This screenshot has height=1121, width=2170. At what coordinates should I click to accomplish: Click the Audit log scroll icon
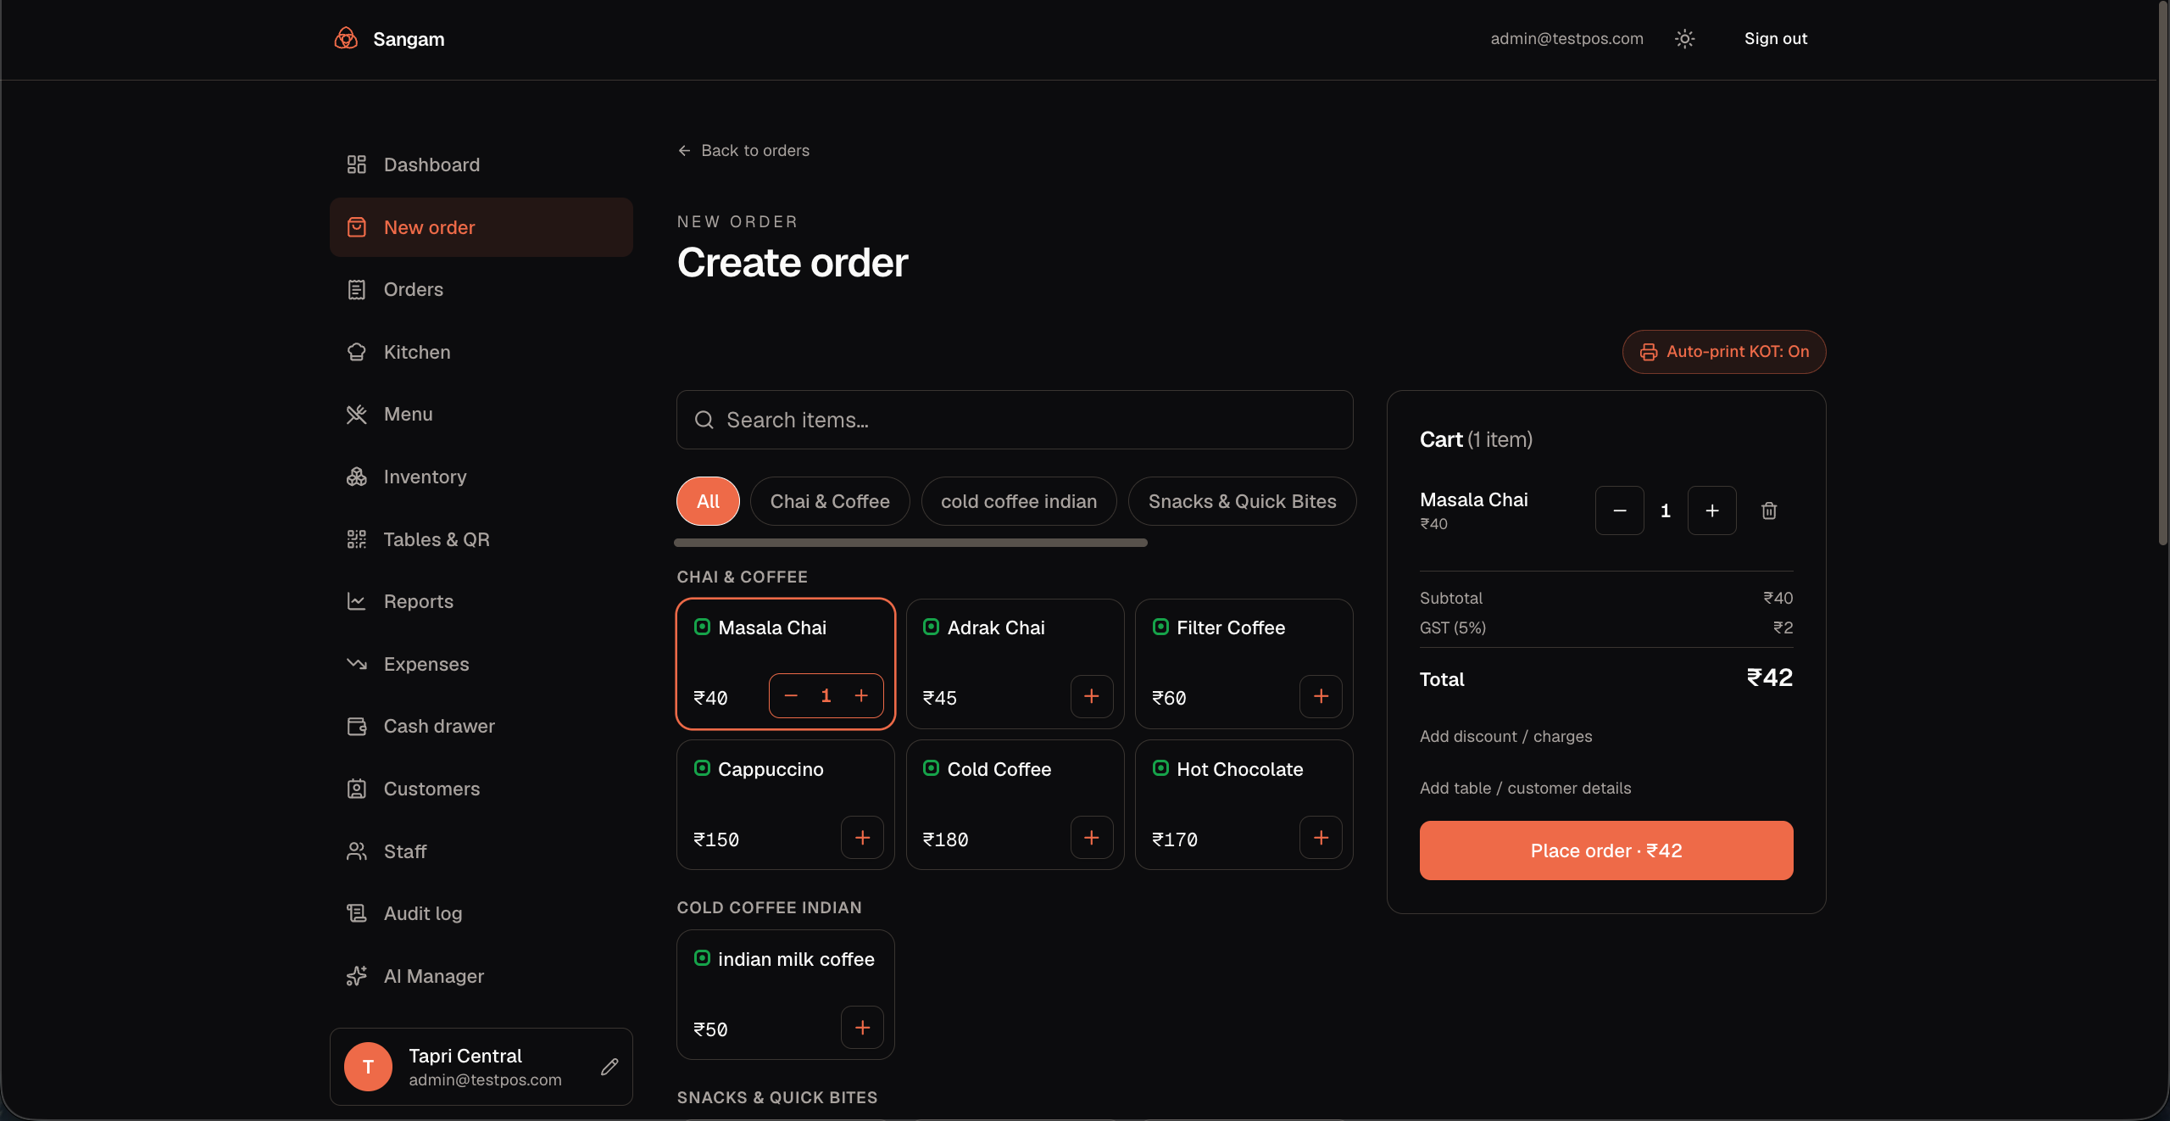[x=357, y=913]
